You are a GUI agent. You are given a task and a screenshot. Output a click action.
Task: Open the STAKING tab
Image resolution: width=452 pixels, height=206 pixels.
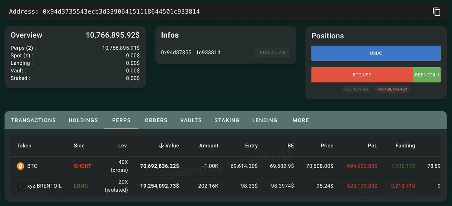(x=227, y=120)
